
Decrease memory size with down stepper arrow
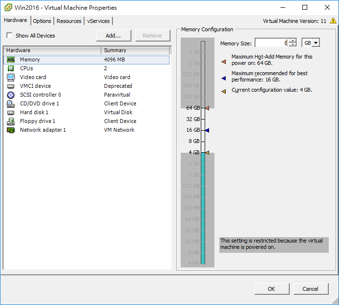tap(293, 44)
